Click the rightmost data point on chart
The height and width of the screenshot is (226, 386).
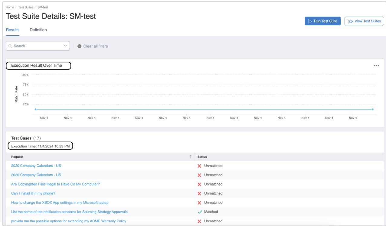pyautogui.click(x=373, y=109)
